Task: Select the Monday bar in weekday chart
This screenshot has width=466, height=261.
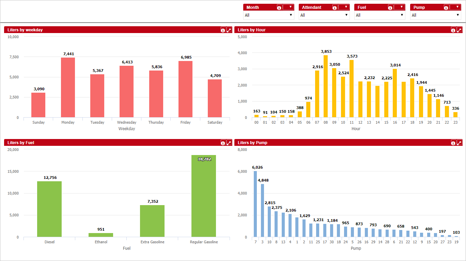Action: (68, 88)
